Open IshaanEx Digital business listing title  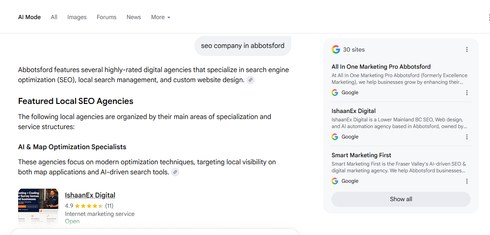90,195
